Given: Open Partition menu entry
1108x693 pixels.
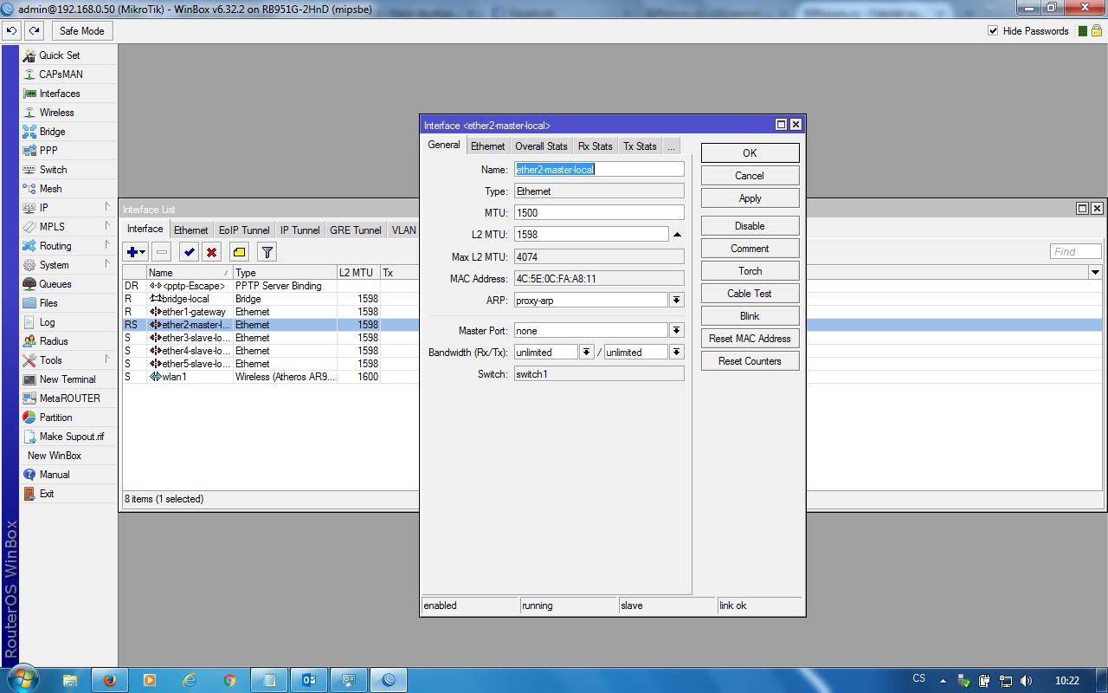Looking at the screenshot, I should coord(68,418).
